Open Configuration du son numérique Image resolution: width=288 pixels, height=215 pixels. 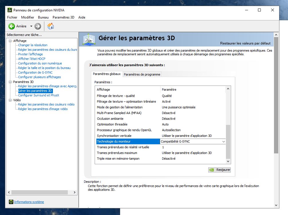pyautogui.click(x=40, y=63)
